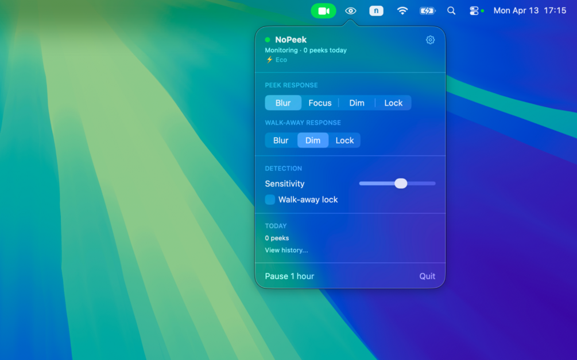
Task: Click the '0 peeks' count text
Action: click(277, 238)
